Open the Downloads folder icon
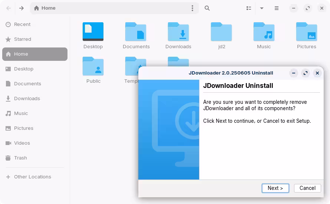 tap(178, 32)
